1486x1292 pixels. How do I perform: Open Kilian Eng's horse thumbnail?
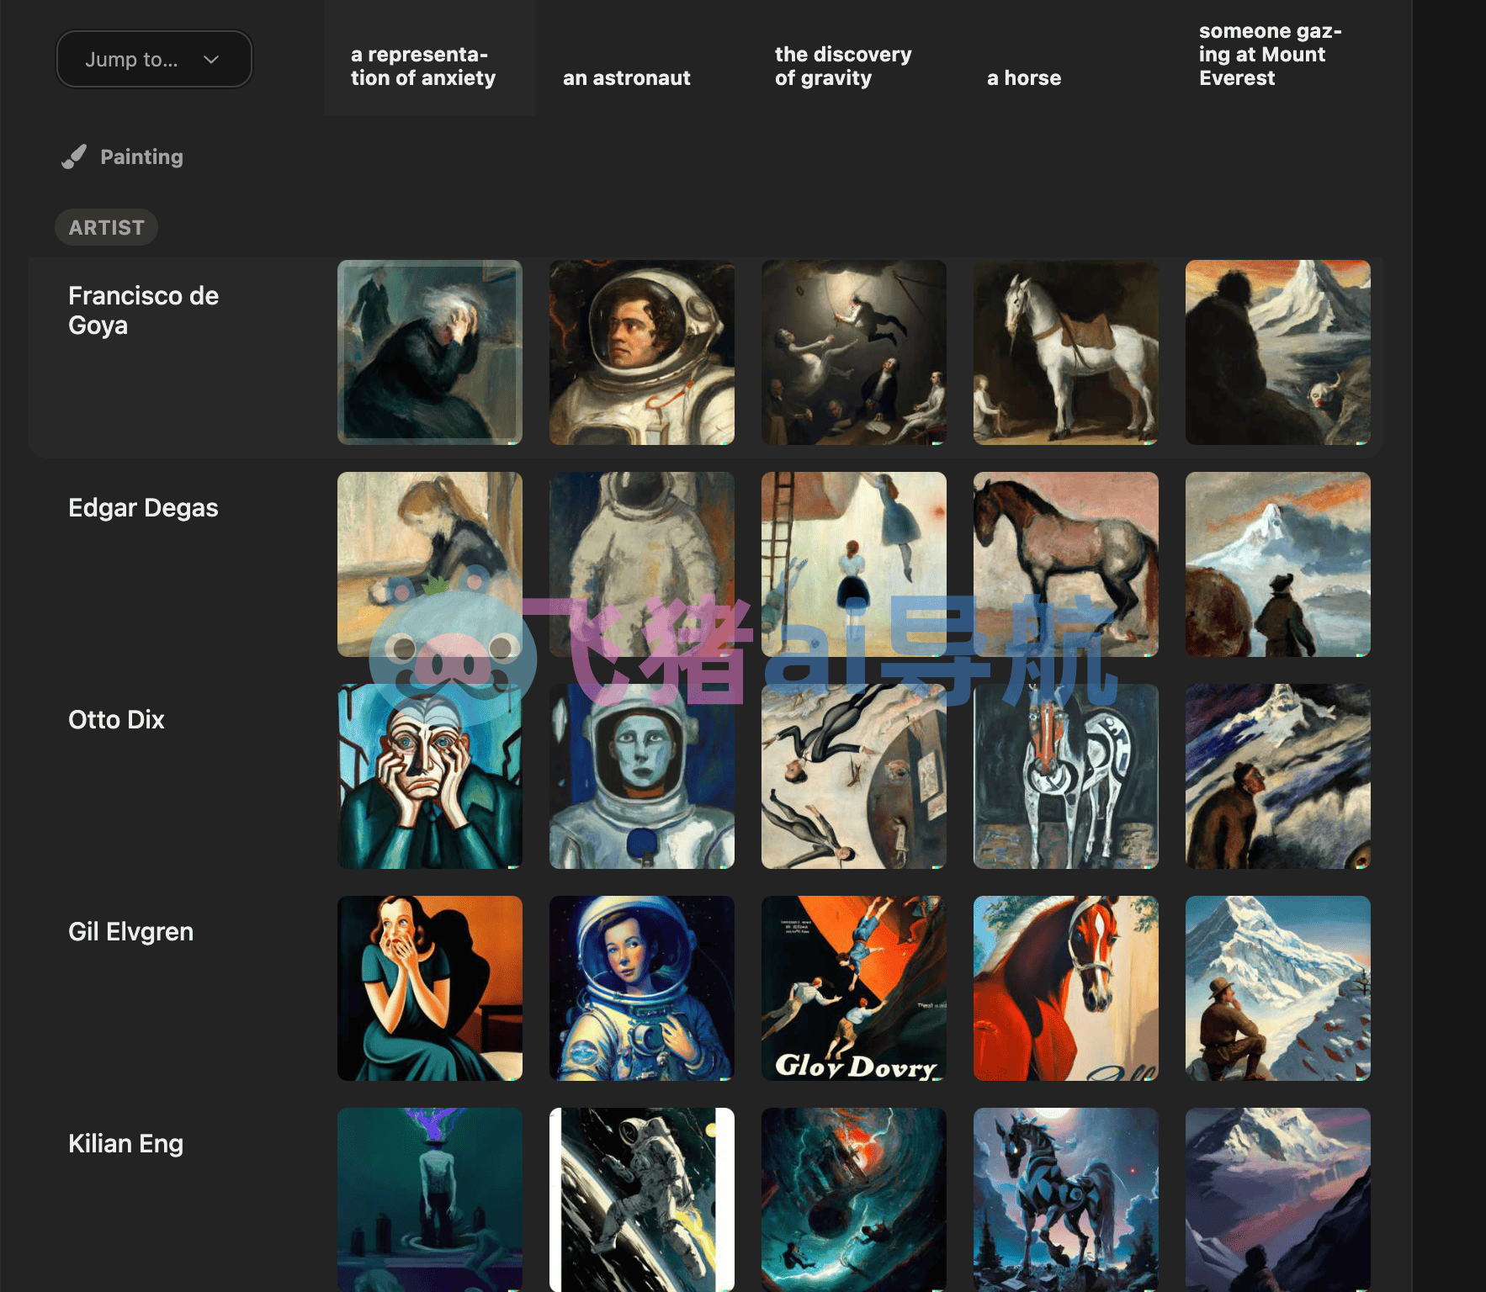[x=1066, y=1199]
